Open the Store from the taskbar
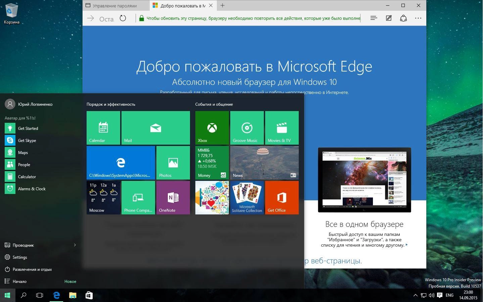The width and height of the screenshot is (483, 302). 89,295
